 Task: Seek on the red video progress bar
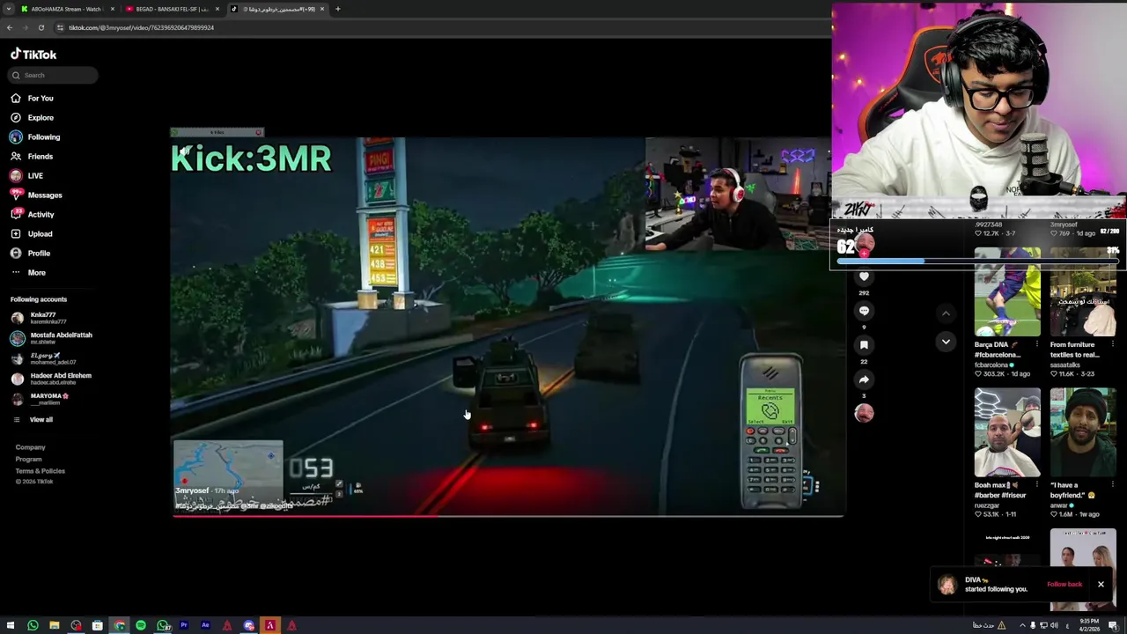pos(508,515)
